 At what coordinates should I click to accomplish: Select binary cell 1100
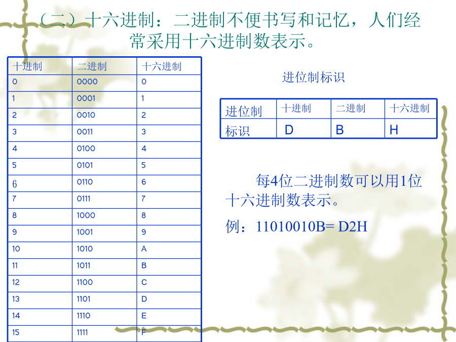pyautogui.click(x=104, y=284)
